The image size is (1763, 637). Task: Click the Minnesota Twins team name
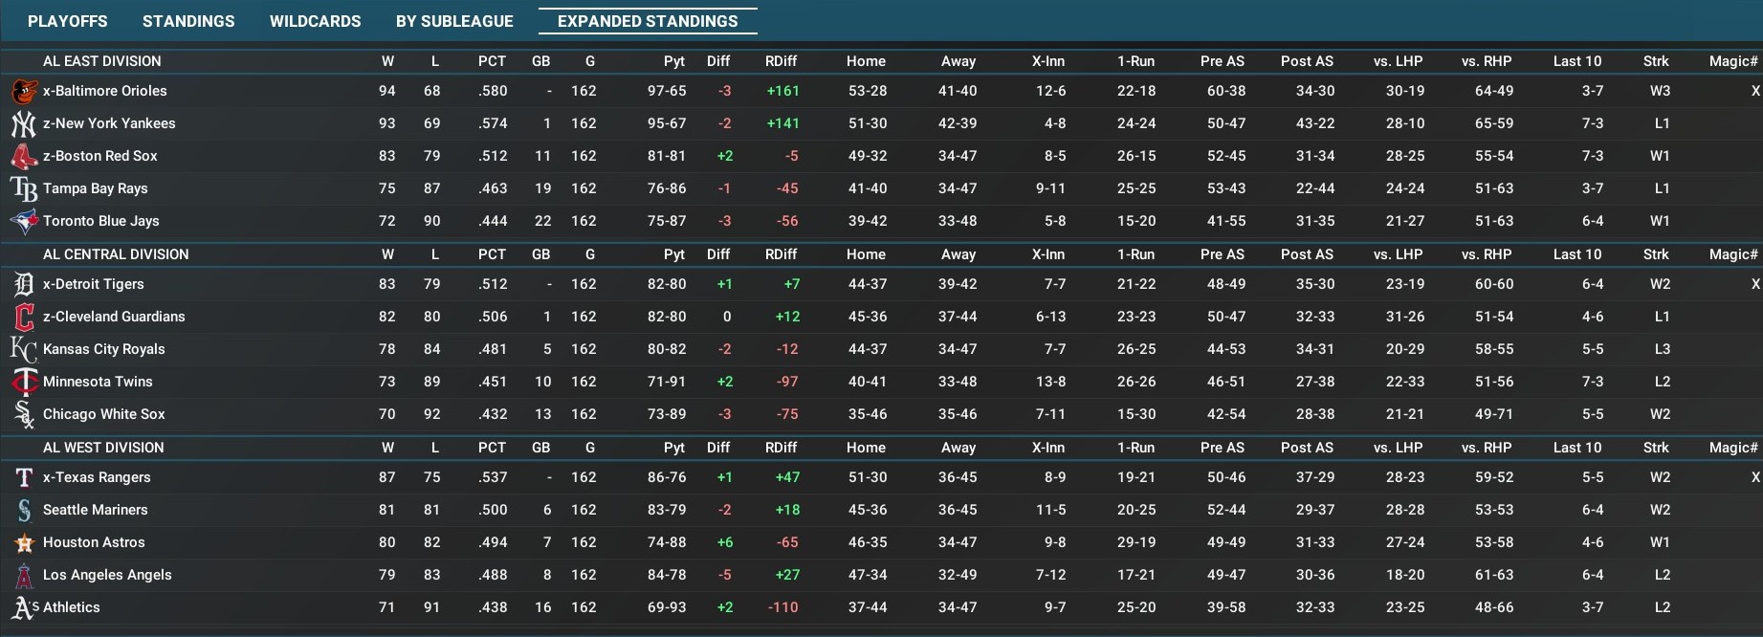coord(98,382)
